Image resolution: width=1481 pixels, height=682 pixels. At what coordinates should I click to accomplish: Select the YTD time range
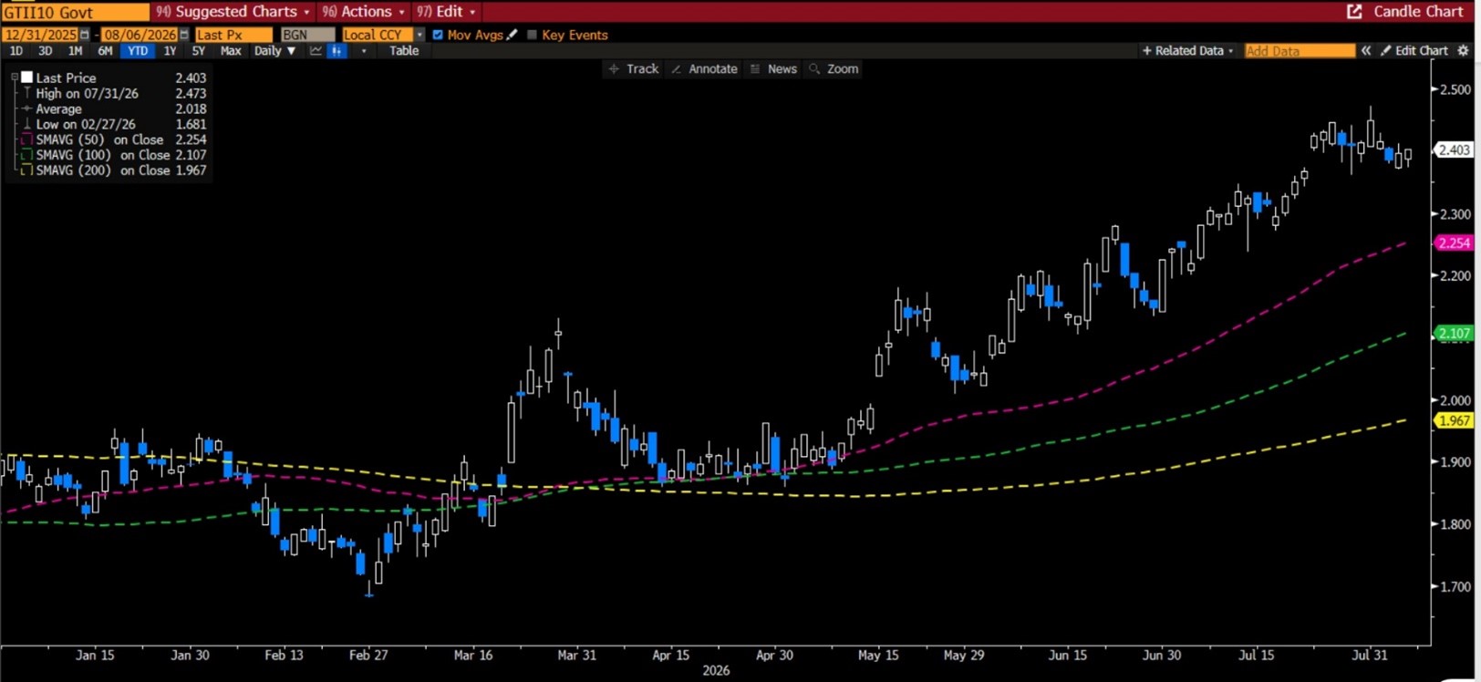138,51
